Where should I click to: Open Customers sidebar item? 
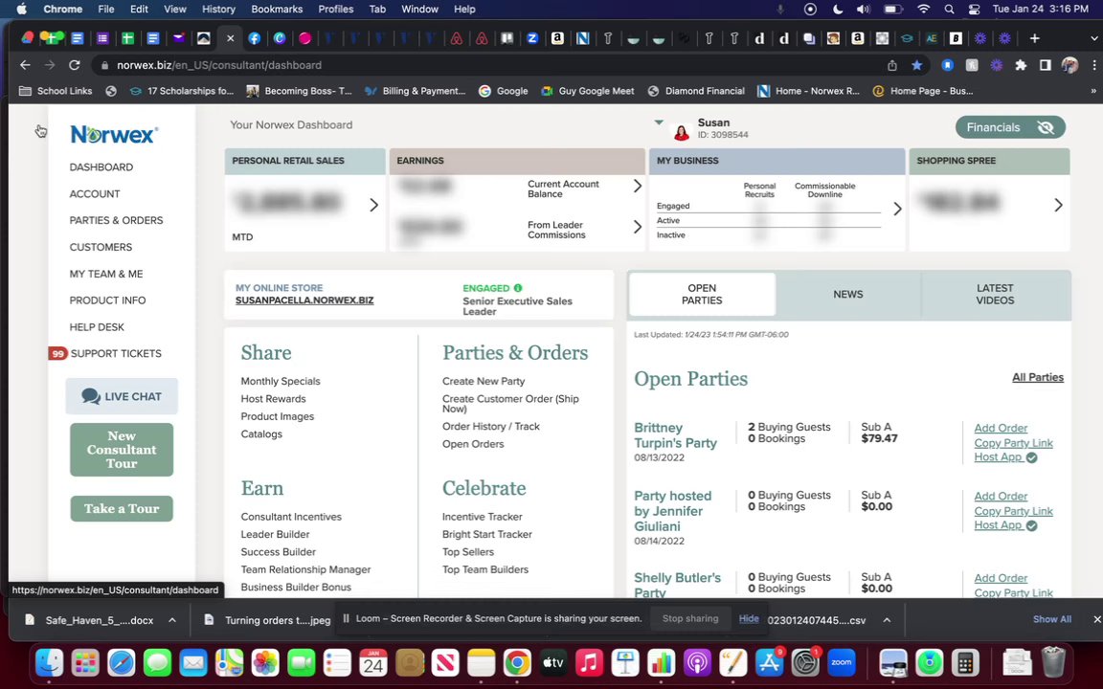(x=101, y=247)
